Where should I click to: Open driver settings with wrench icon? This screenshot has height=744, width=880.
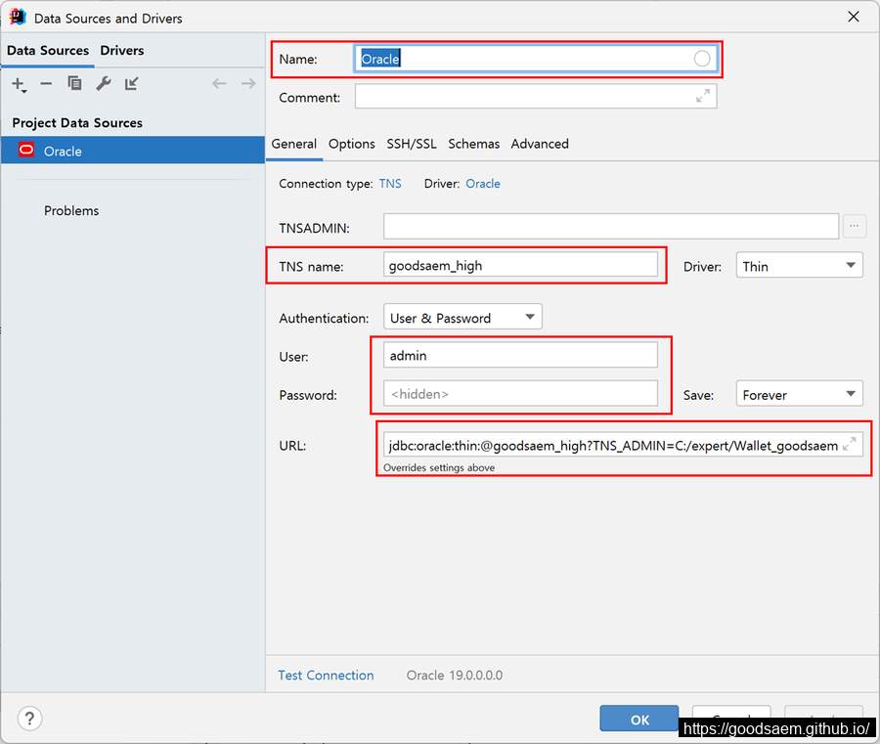click(104, 84)
